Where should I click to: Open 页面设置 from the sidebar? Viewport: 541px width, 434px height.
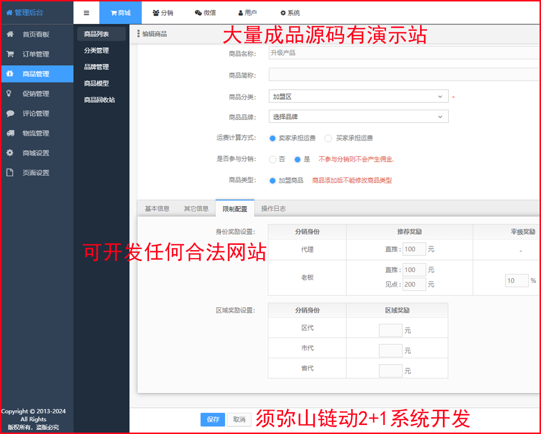coord(32,173)
